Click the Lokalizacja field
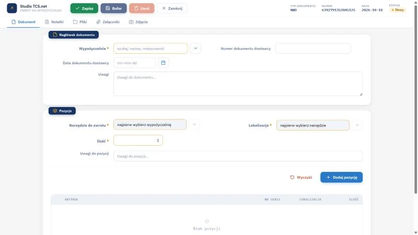418x235 pixels. pos(312,125)
